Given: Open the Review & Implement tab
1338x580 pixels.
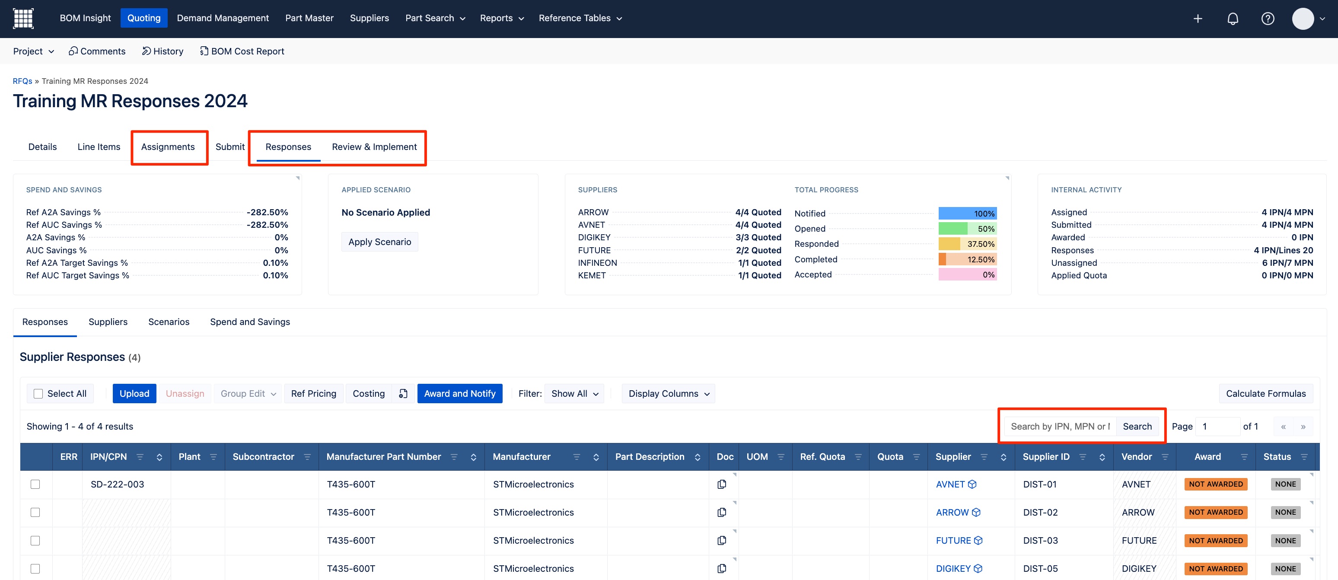Looking at the screenshot, I should click(374, 147).
